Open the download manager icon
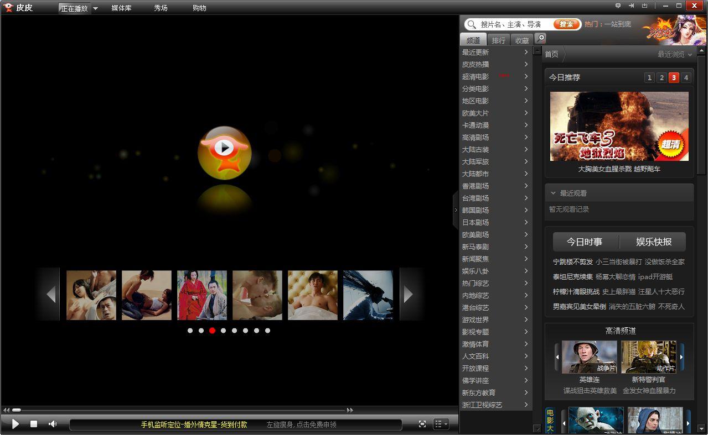 point(645,6)
